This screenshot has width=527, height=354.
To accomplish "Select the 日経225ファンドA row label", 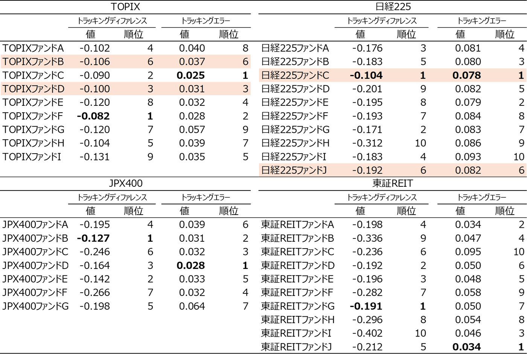I will [x=295, y=48].
